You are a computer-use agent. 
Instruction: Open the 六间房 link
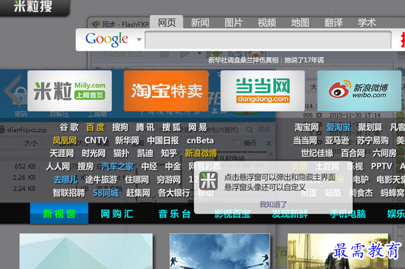pyautogui.click(x=384, y=154)
